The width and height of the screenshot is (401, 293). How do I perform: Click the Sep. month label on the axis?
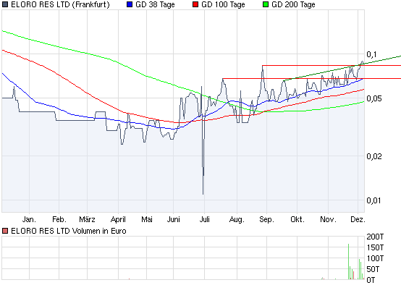click(x=267, y=219)
